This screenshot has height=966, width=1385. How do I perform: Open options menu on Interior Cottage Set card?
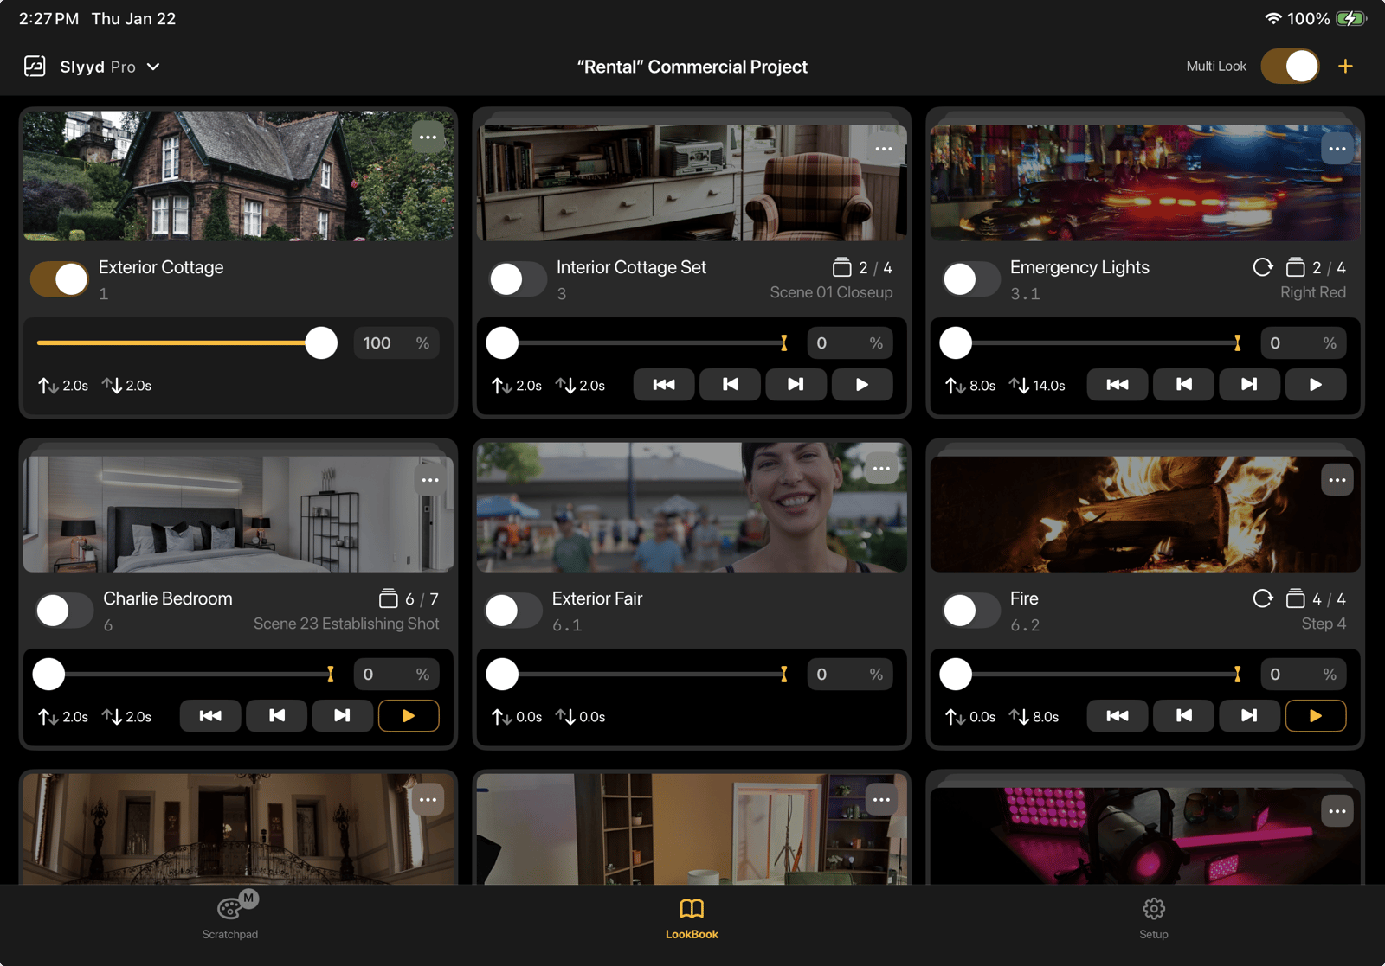pyautogui.click(x=883, y=149)
